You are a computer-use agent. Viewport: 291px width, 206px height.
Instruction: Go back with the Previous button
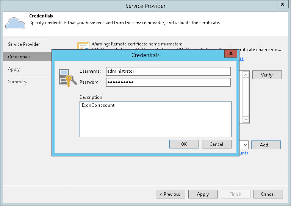tap(170, 194)
